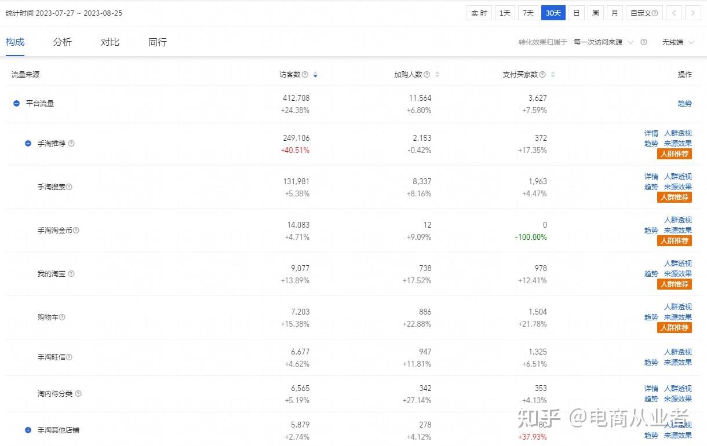Show help icon next to 淘内待分类

click(78, 393)
